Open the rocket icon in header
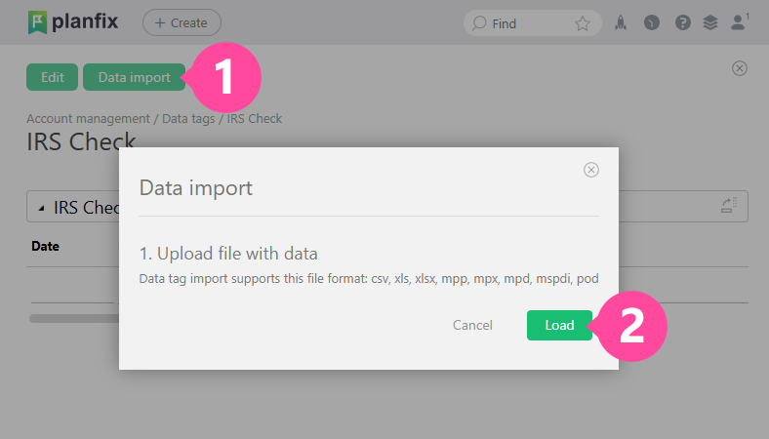This screenshot has width=769, height=439. pos(621,23)
